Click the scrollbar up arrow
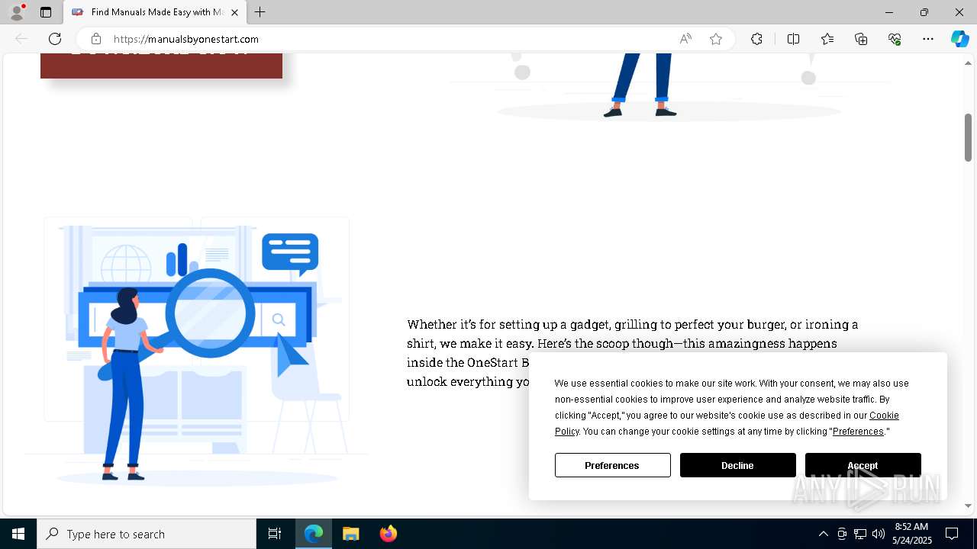This screenshot has width=977, height=549. coord(968,63)
